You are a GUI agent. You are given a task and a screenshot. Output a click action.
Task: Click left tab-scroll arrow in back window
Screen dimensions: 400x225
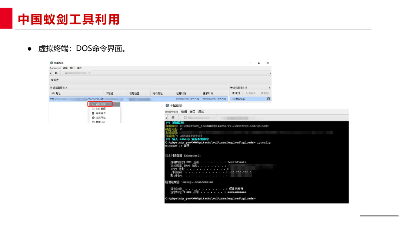50,73
